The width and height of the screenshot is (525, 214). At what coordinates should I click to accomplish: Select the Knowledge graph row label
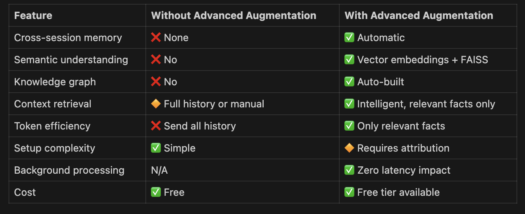coord(55,82)
